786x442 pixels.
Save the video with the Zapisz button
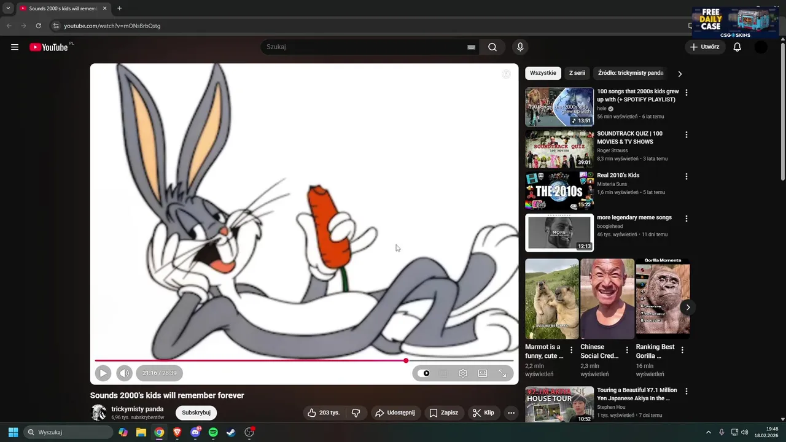(x=443, y=413)
